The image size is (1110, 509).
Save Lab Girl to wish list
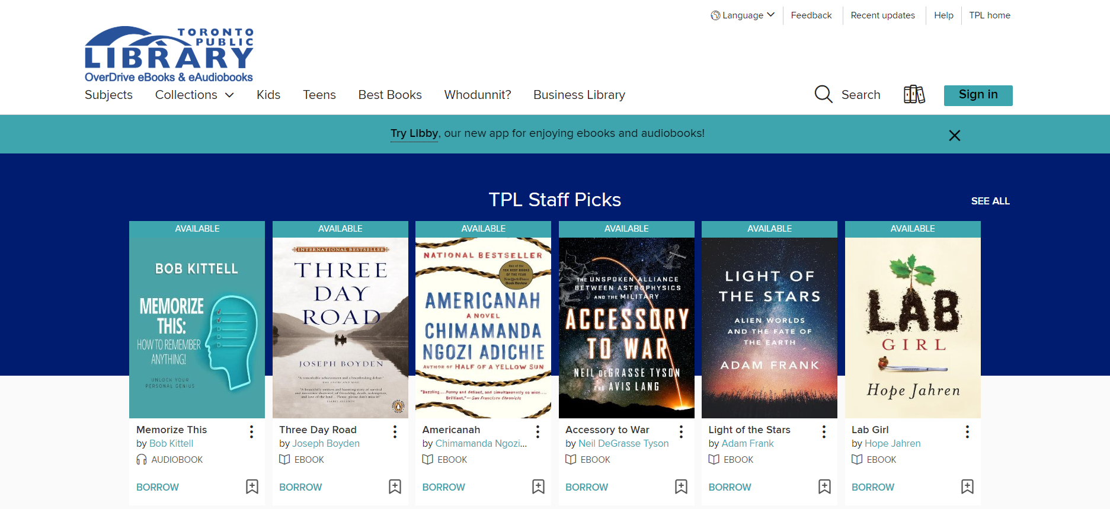967,486
